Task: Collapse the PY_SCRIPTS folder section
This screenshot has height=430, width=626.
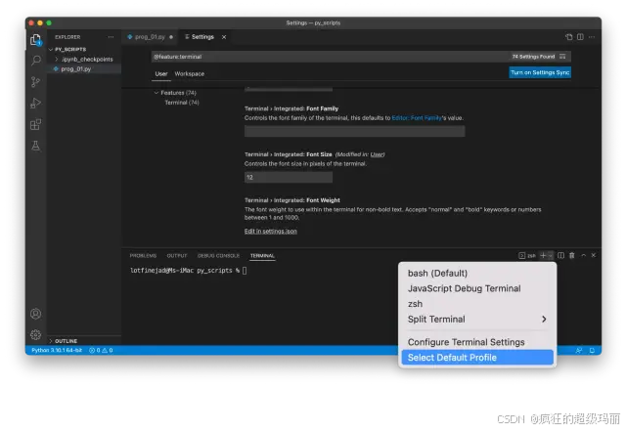Action: click(51, 50)
